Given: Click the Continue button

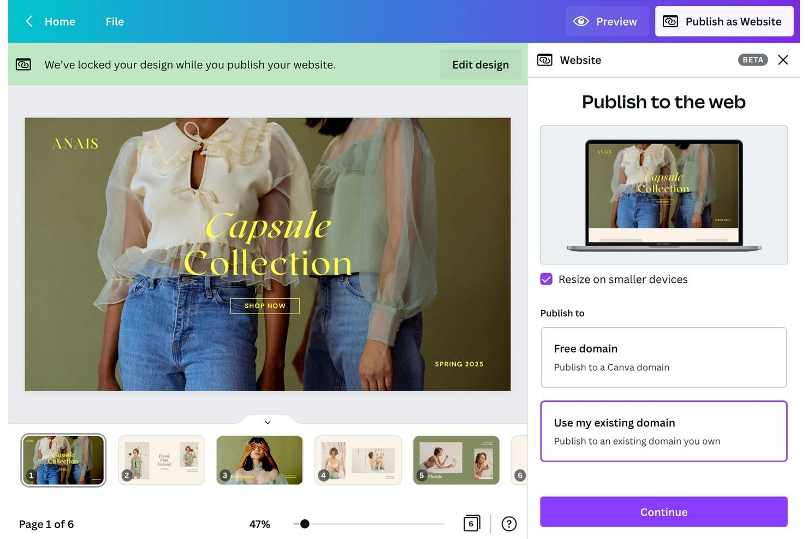Looking at the screenshot, I should point(663,512).
